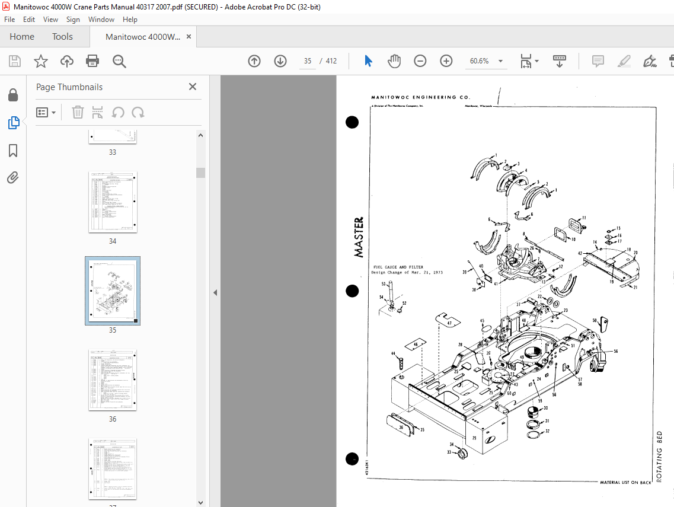Go to previous page arrow
The image size is (674, 507).
tap(254, 61)
